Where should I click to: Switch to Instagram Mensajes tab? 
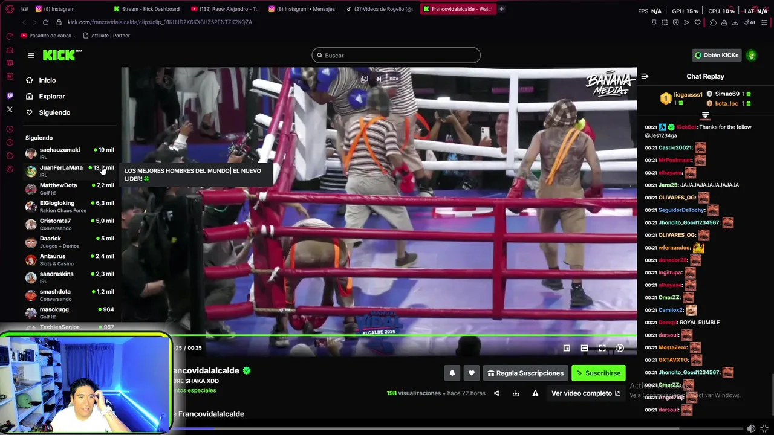point(302,9)
